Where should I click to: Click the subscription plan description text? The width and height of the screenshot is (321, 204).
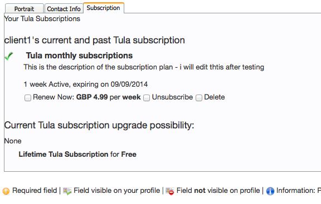[x=144, y=67]
